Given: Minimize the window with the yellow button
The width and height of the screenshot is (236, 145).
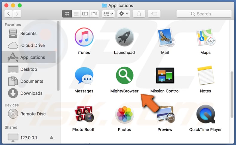Looking at the screenshot, I should click(x=13, y=6).
